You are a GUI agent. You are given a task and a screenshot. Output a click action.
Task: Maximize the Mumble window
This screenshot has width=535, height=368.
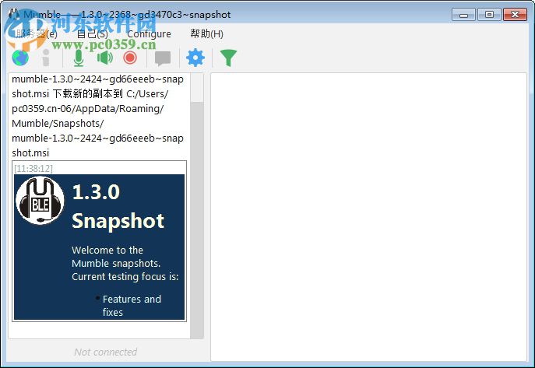click(489, 15)
